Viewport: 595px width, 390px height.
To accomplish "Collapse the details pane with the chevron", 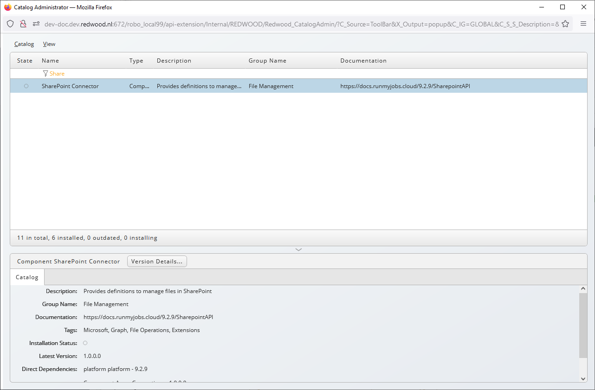I will (x=298, y=249).
